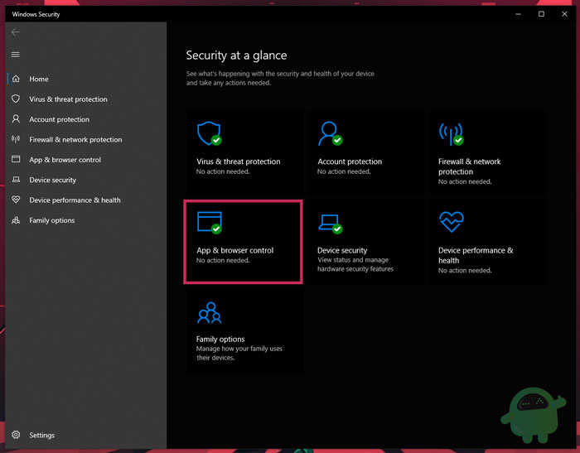Click the Family options people icon in sidebar
The image size is (580, 453).
click(16, 220)
